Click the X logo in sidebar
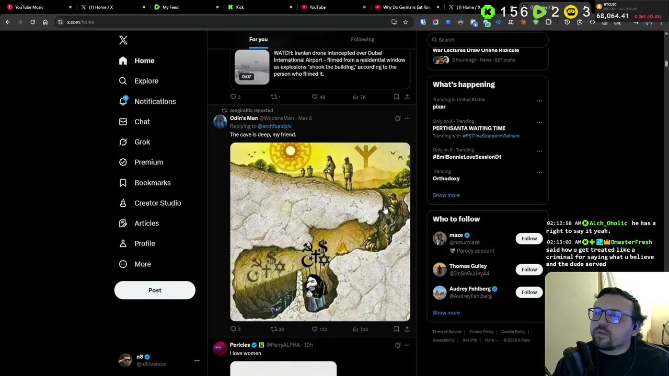The width and height of the screenshot is (669, 376). click(x=123, y=40)
